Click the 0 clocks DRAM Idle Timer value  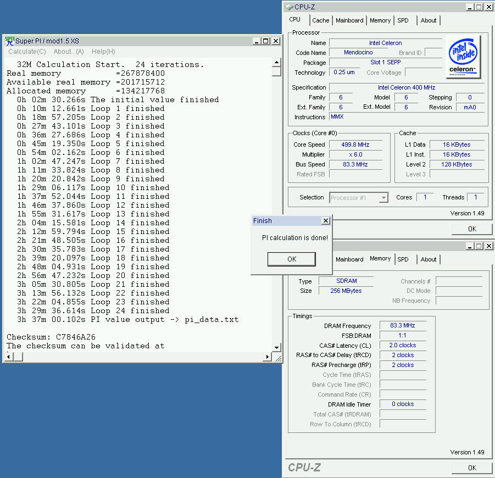[403, 404]
